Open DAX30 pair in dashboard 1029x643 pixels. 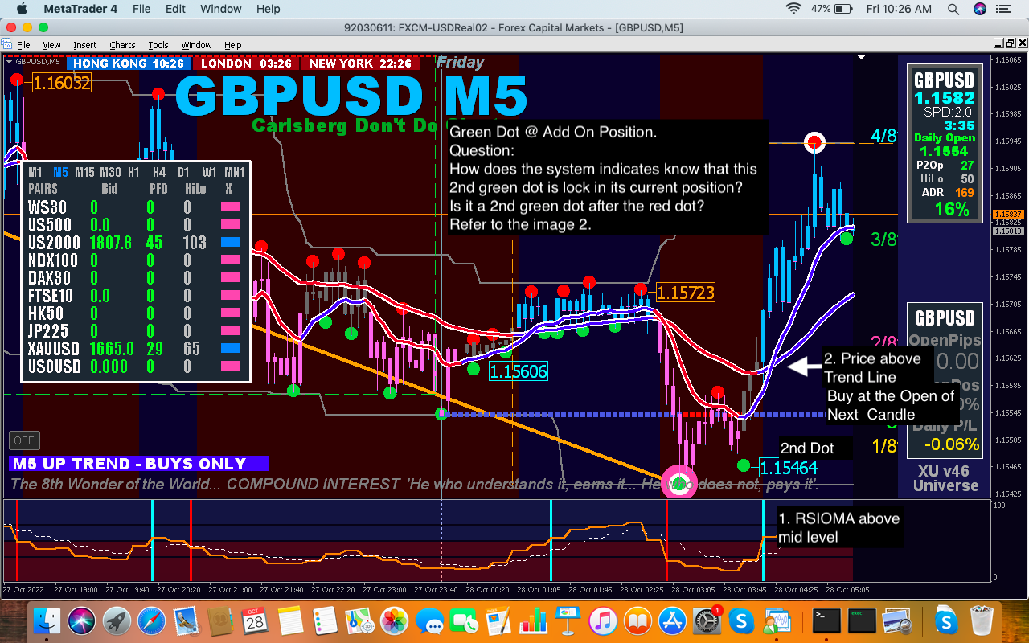coord(50,278)
